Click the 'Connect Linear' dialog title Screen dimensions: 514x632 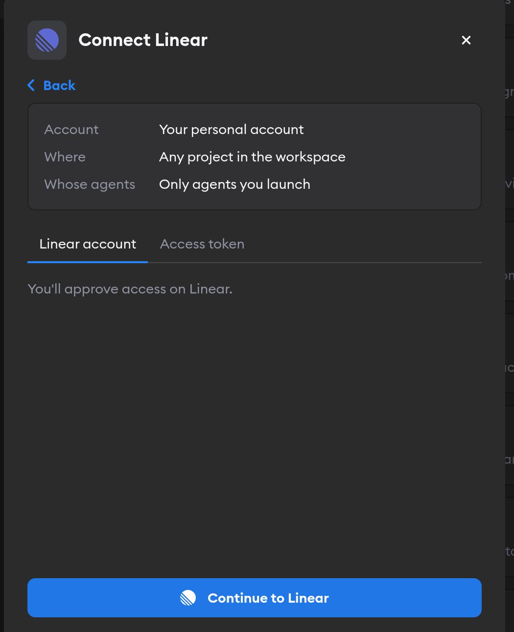143,40
